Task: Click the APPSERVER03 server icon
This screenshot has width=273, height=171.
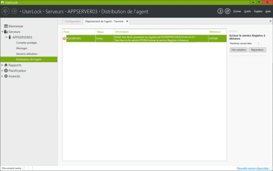Action: coord(10,37)
